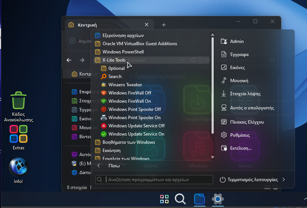Open the Optional subfolder

point(113,68)
